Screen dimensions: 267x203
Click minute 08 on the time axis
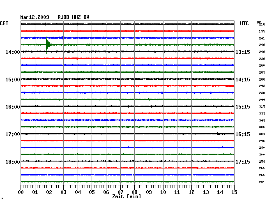pos(134,192)
